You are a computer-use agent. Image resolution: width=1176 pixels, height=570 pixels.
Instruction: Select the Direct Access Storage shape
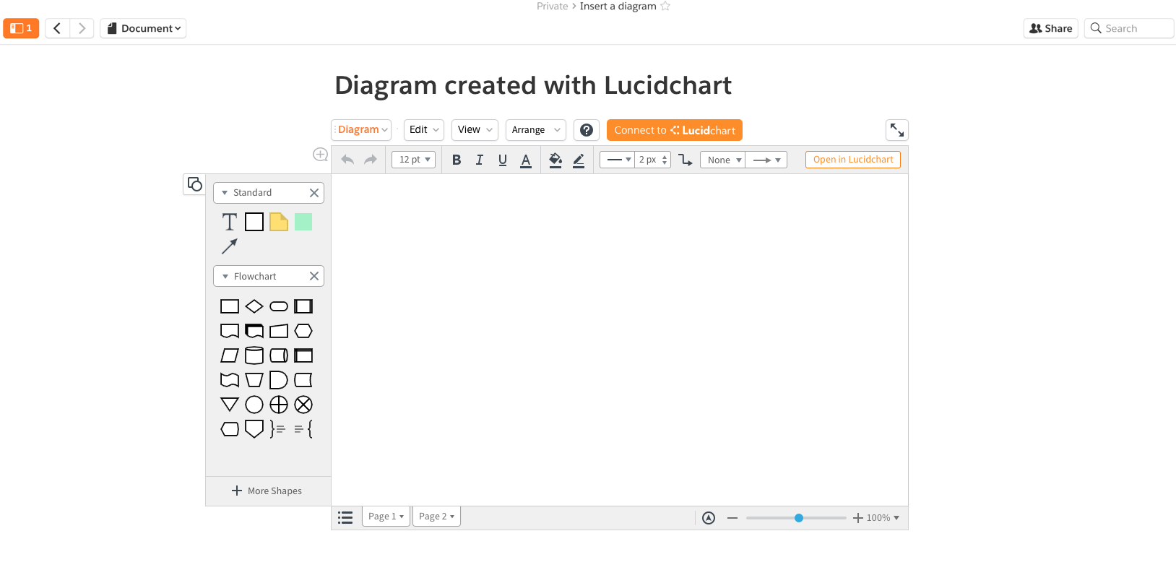click(x=279, y=355)
